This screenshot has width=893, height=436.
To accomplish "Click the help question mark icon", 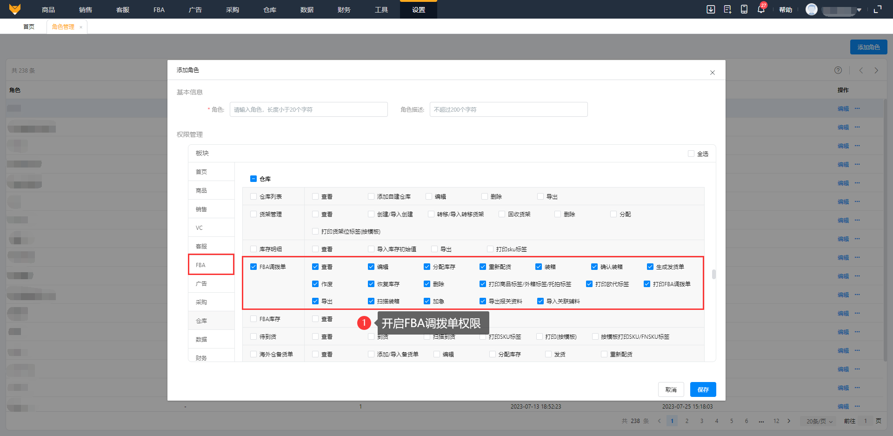I will 838,70.
